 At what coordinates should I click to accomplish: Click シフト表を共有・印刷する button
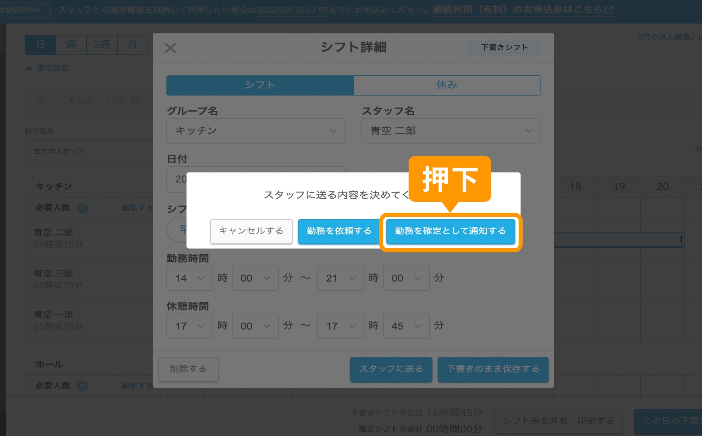pyautogui.click(x=558, y=420)
